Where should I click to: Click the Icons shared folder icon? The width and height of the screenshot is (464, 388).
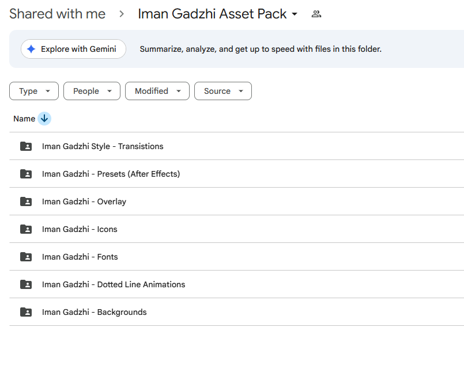[26, 229]
